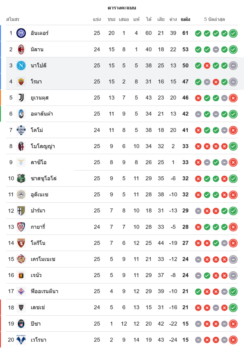Image resolution: width=244 pixels, height=352 pixels.
Task: Click the Atalanta club crest
Action: coord(21,114)
